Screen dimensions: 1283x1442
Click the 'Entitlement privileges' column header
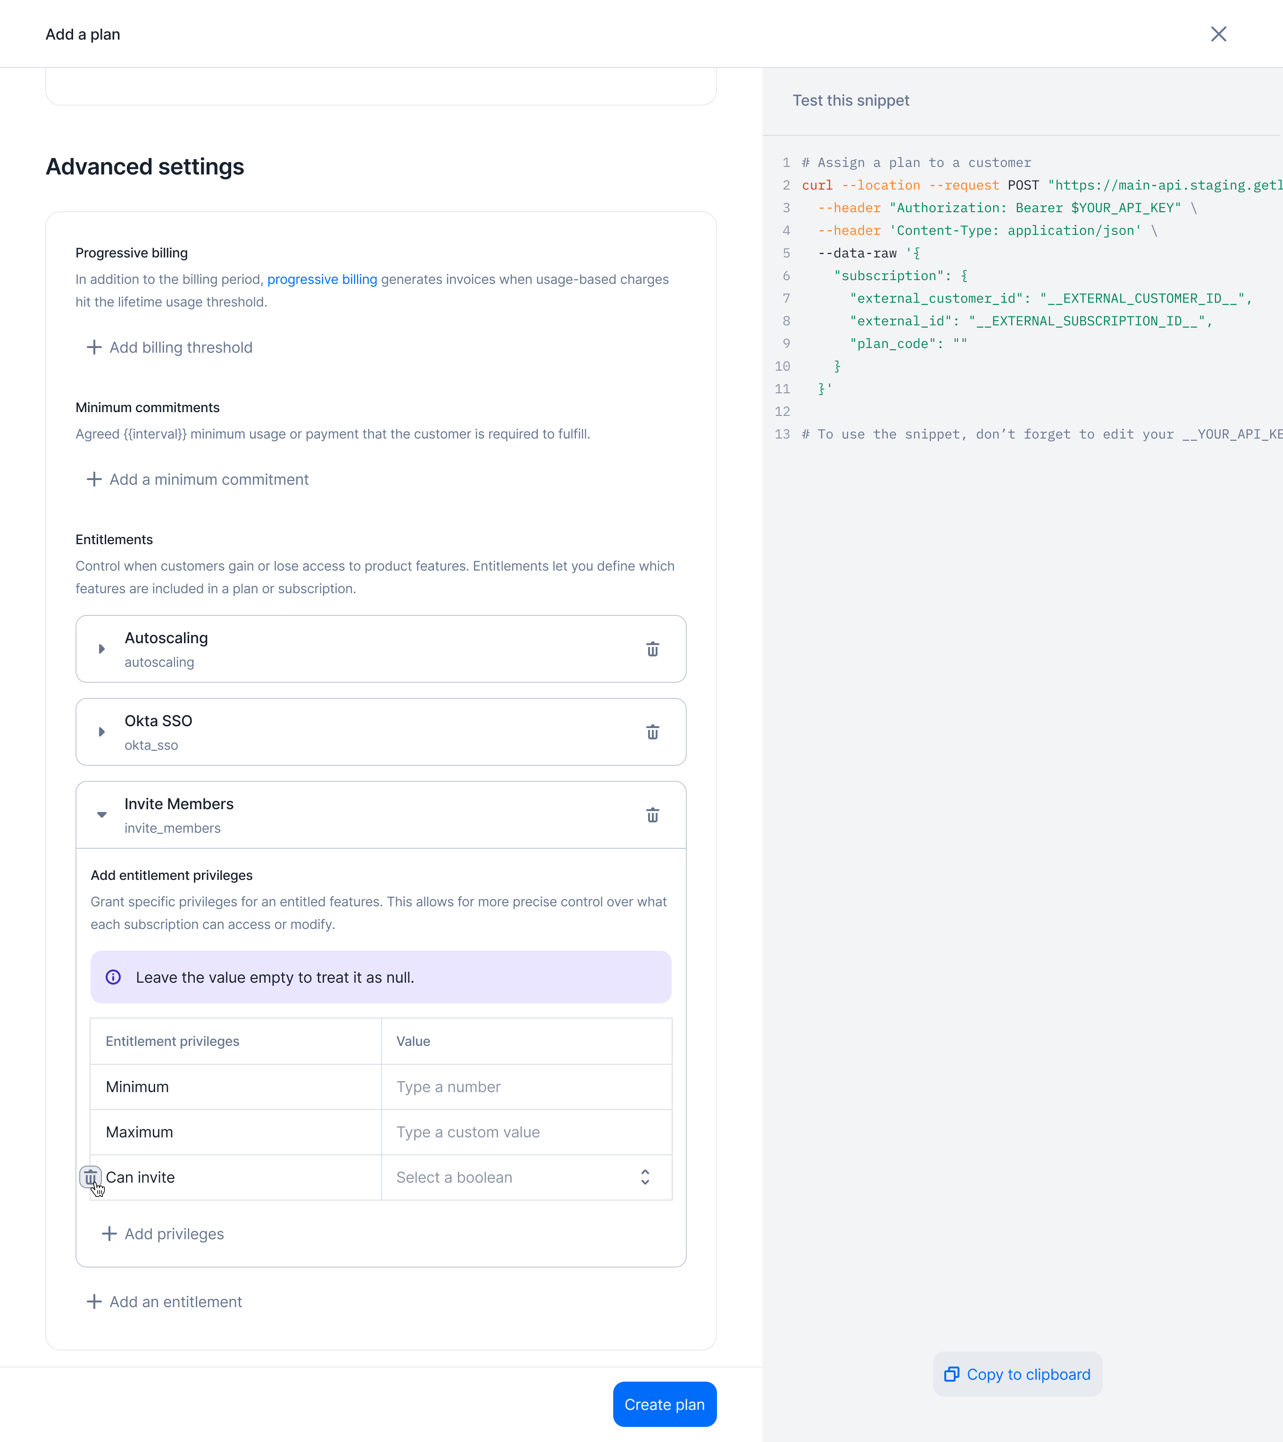tap(173, 1041)
